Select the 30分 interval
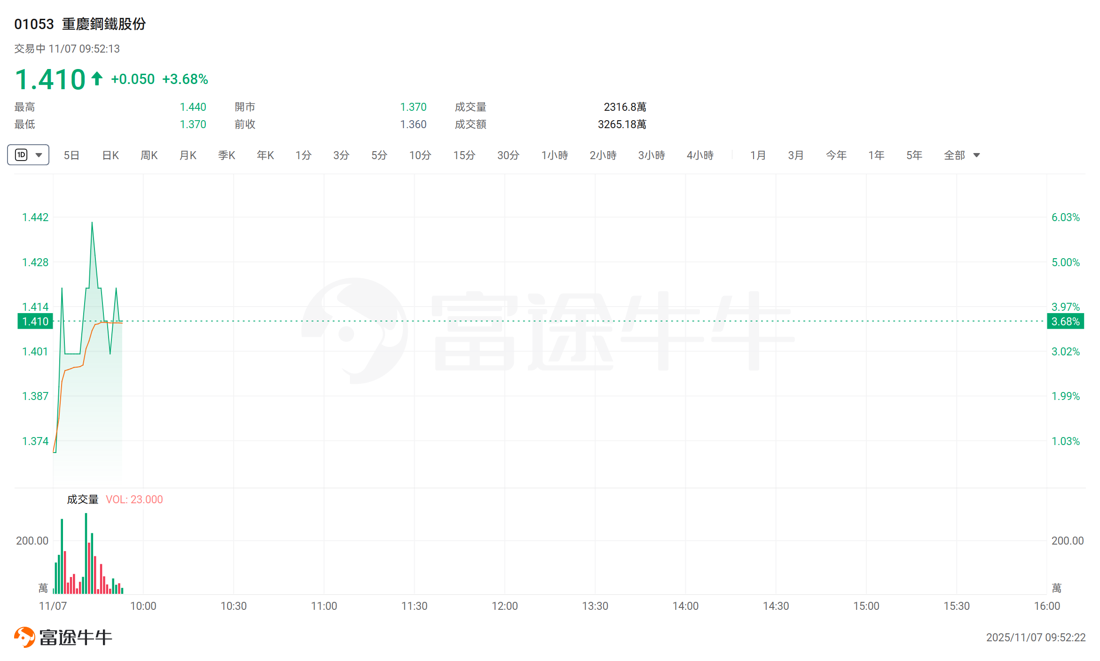 coord(508,155)
